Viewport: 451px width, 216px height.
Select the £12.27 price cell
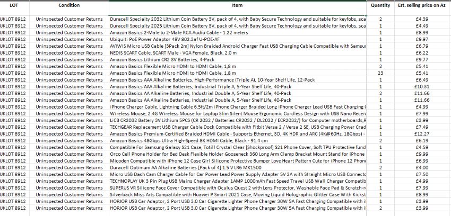[422, 134]
